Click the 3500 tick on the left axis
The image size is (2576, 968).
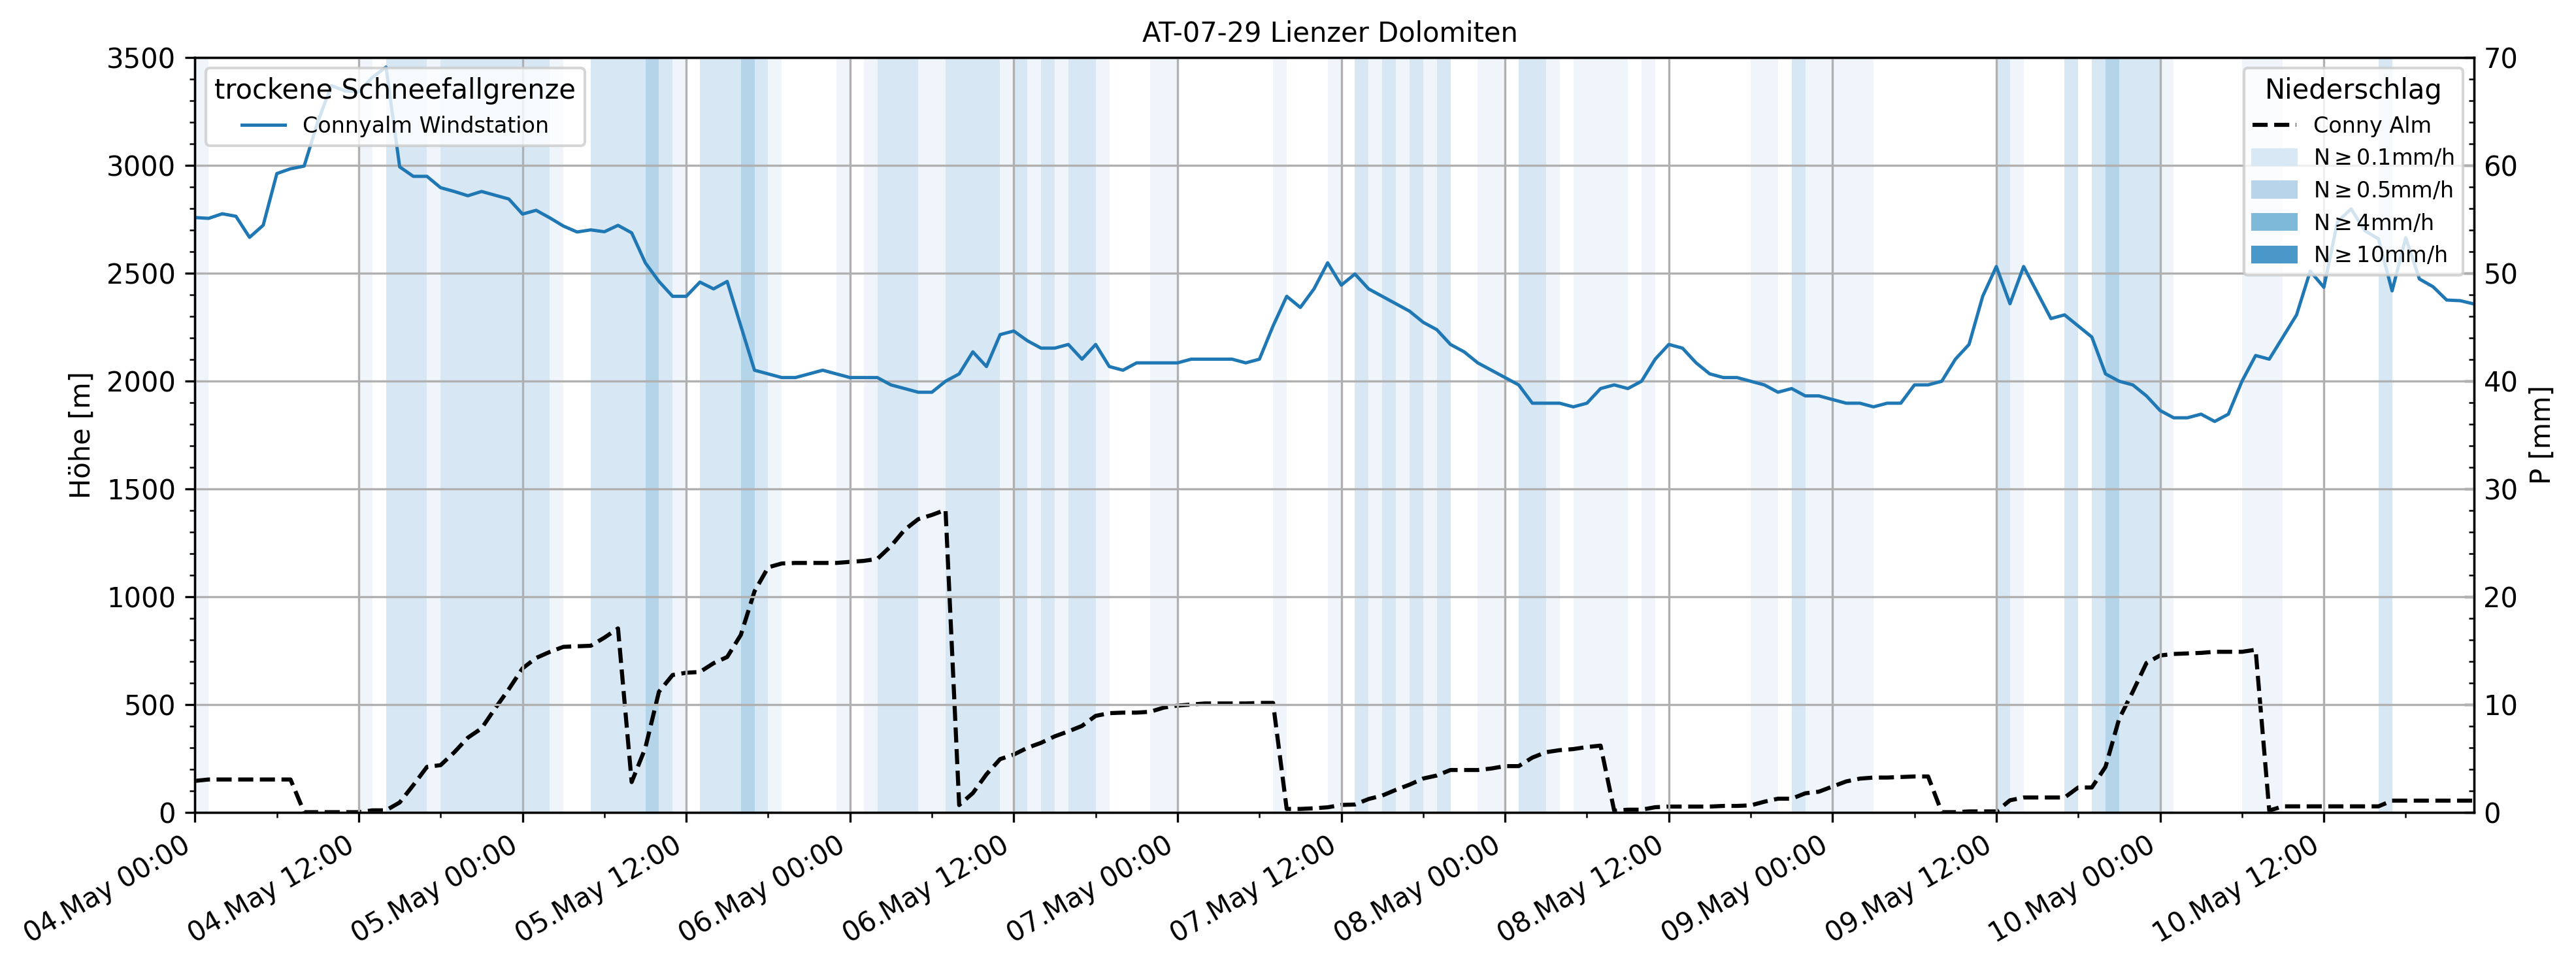140,59
